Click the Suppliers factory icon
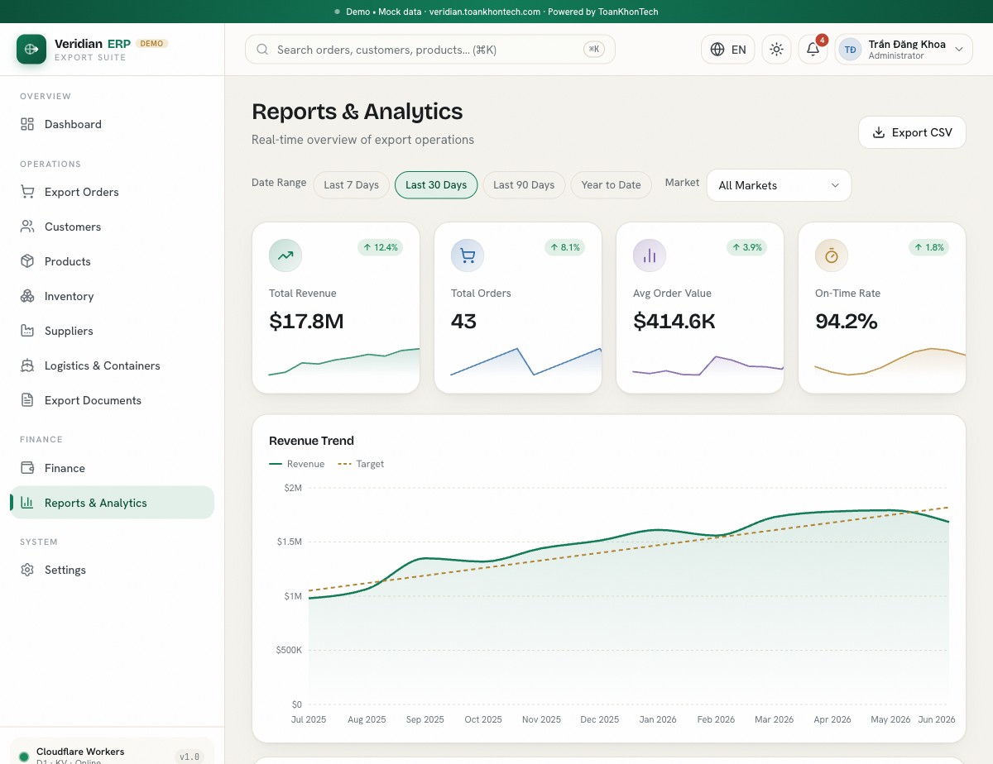Screen dimensions: 993x764 pos(27,331)
